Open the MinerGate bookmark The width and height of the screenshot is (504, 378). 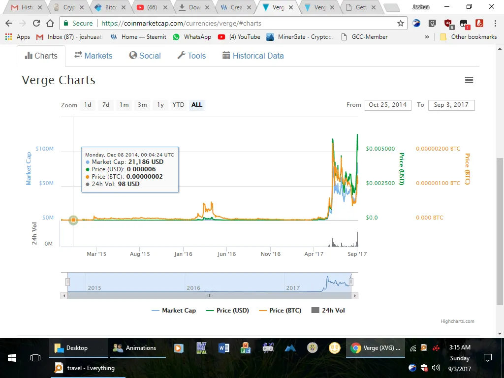click(x=300, y=37)
